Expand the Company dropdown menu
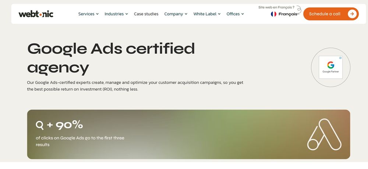The width and height of the screenshot is (368, 169). click(x=176, y=14)
